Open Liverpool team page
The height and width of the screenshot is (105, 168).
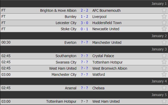(100, 17)
